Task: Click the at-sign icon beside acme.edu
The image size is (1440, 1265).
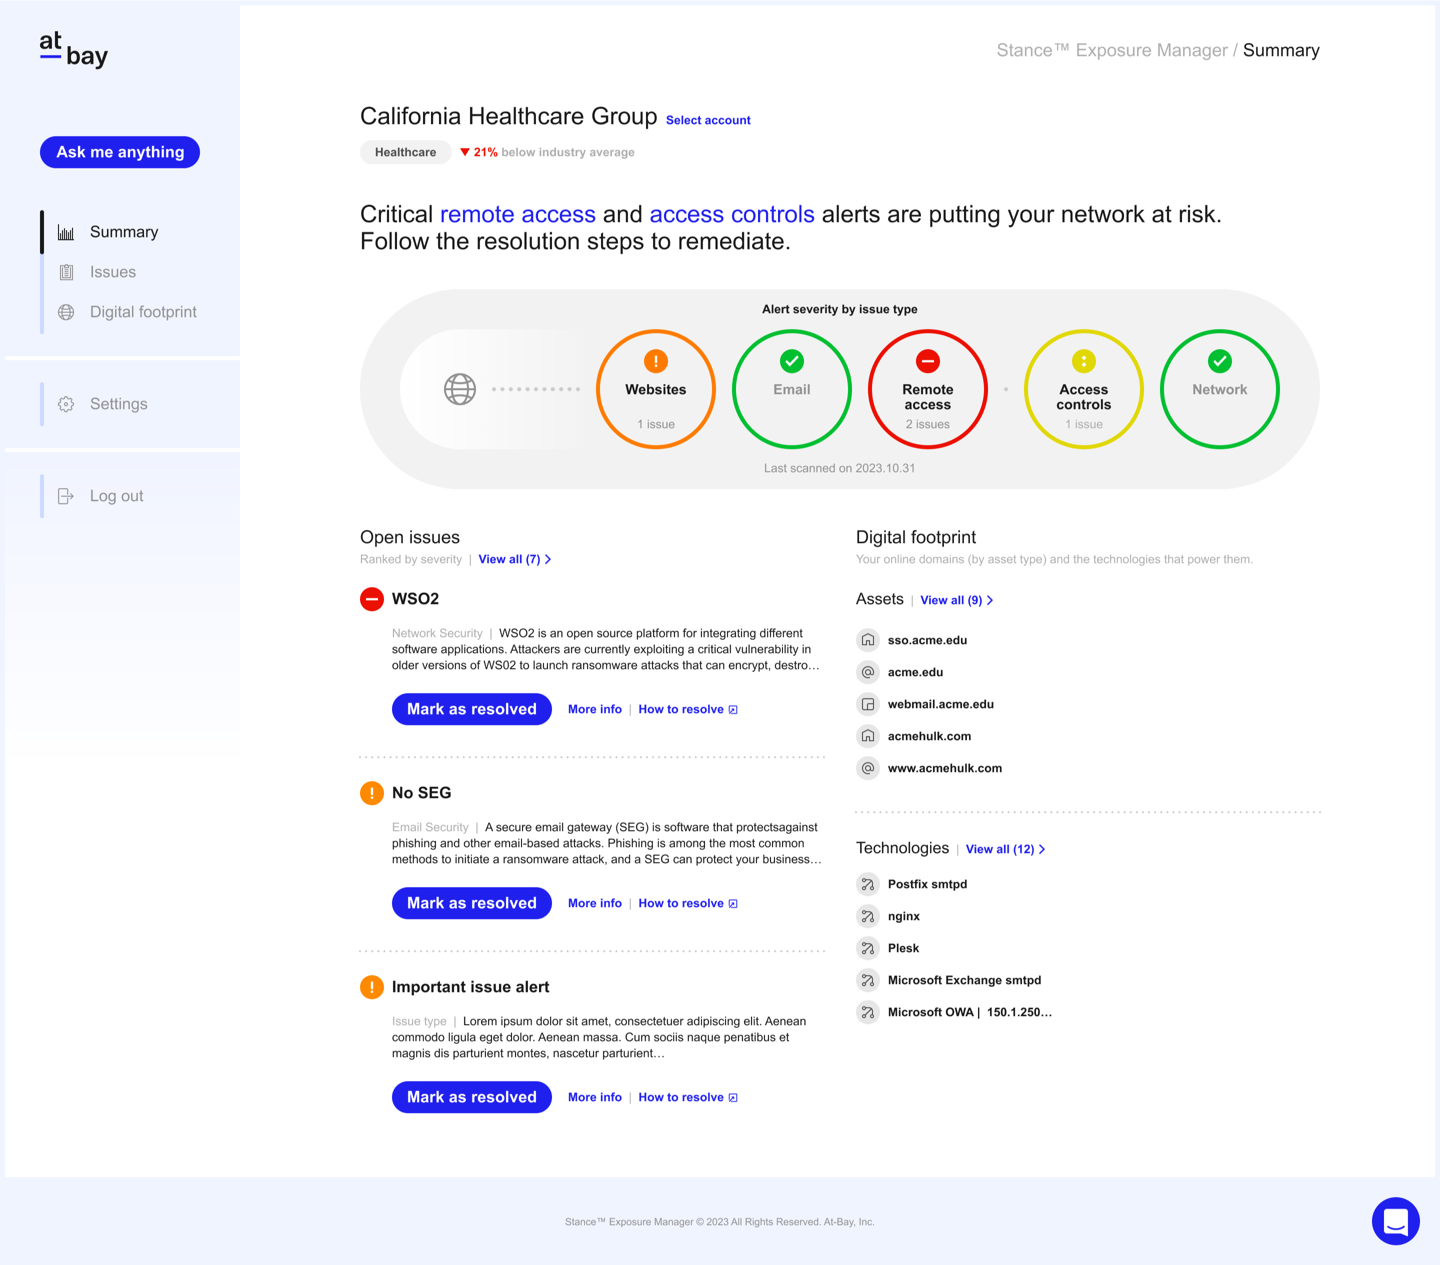Action: click(868, 672)
